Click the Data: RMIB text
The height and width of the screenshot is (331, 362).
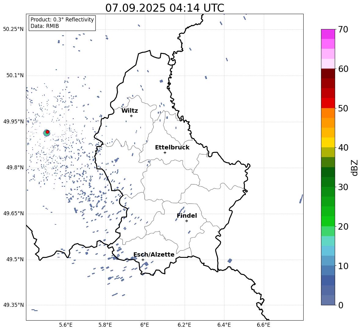45,26
